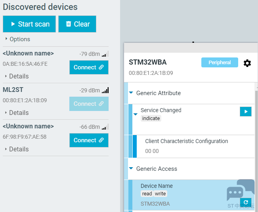258x212 pixels.
Task: Click the link icon on the 6F:98:F9:67:AE:58 Connect button
Action: (x=101, y=140)
